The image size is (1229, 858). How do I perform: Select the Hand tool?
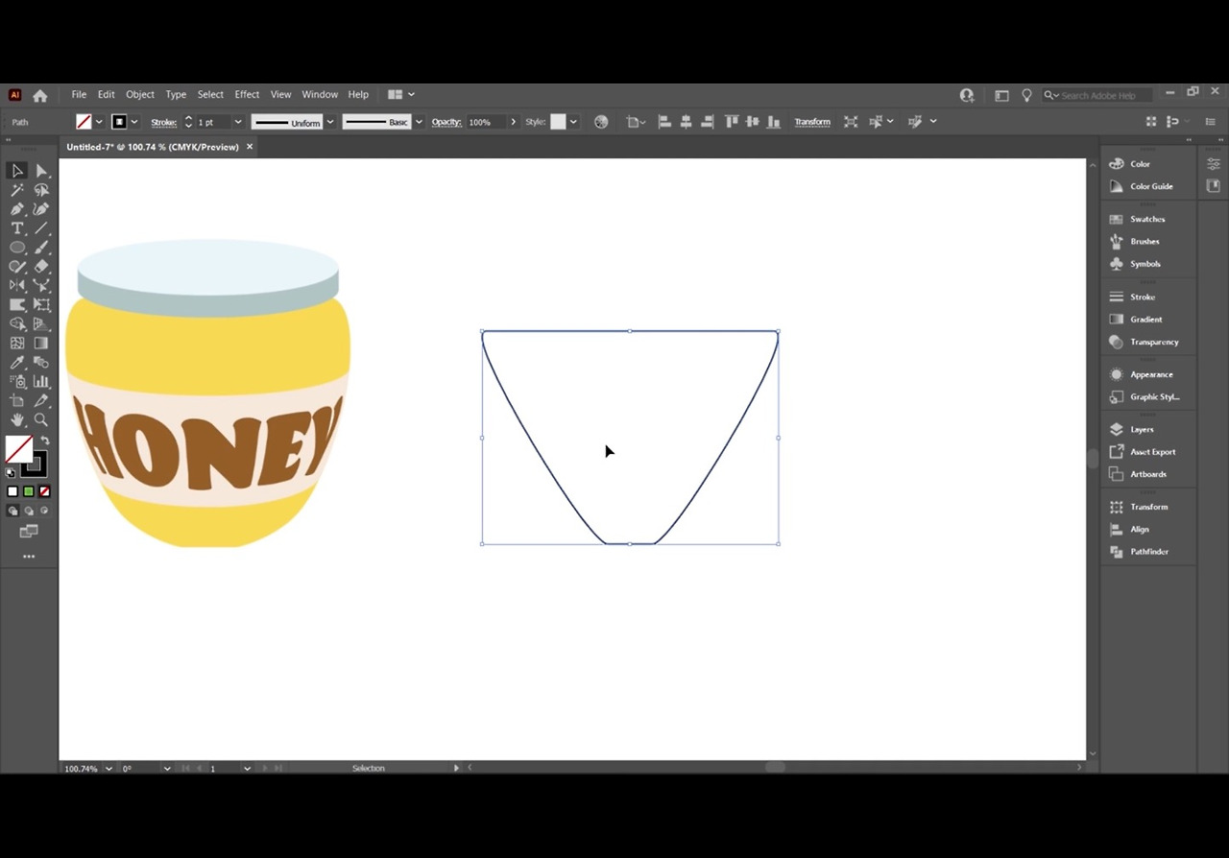pos(17,420)
